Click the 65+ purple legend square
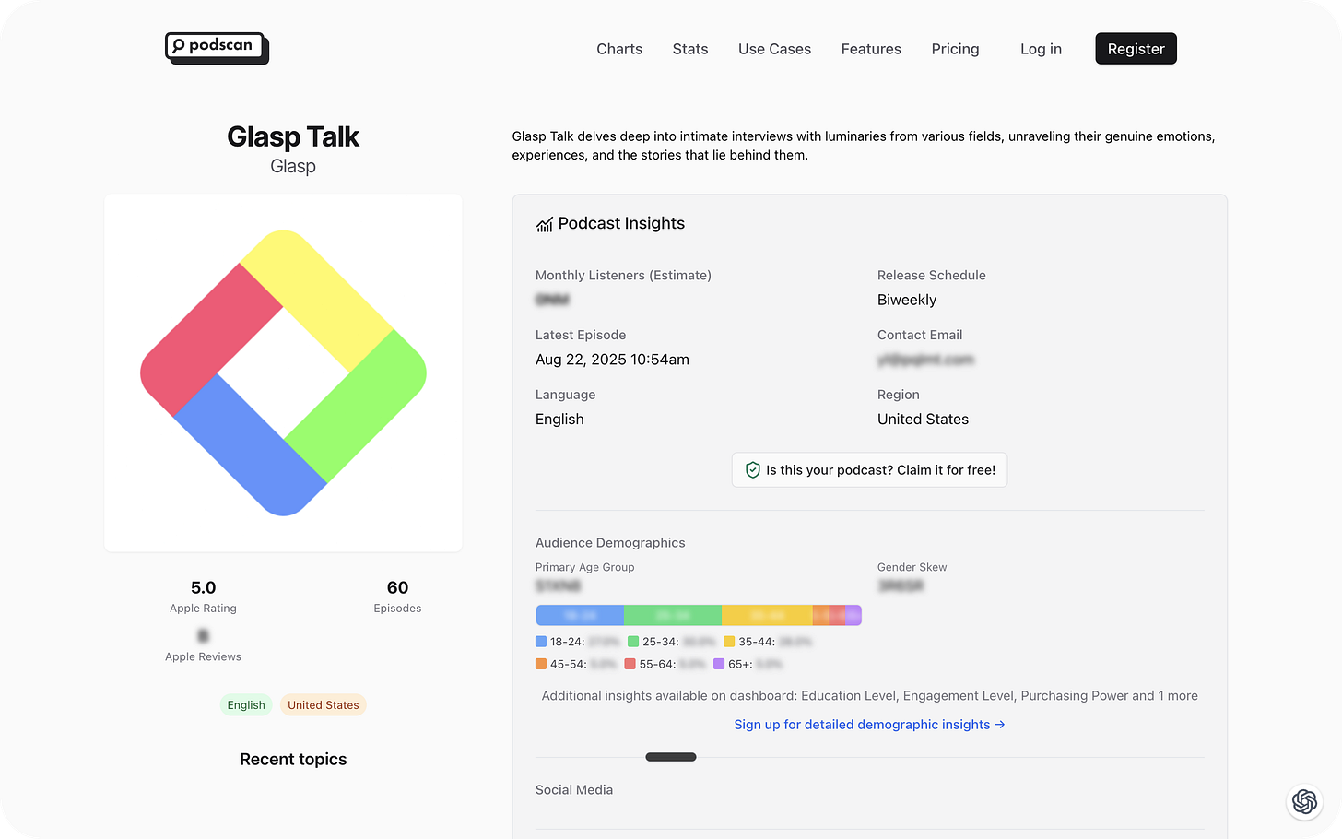 point(719,664)
